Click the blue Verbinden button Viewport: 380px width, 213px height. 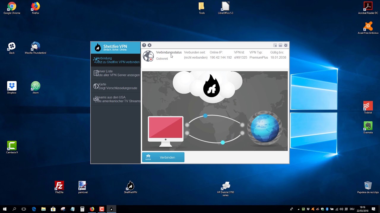click(x=163, y=157)
